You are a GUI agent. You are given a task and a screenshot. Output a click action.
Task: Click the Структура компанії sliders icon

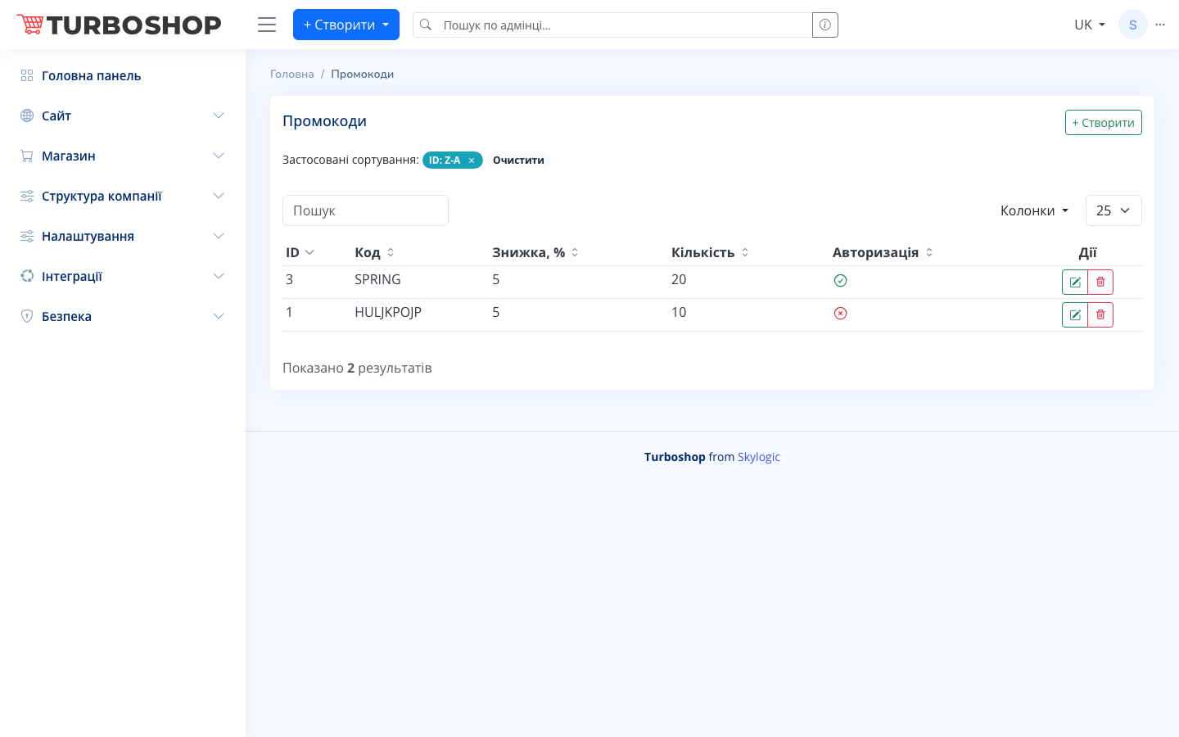(27, 196)
